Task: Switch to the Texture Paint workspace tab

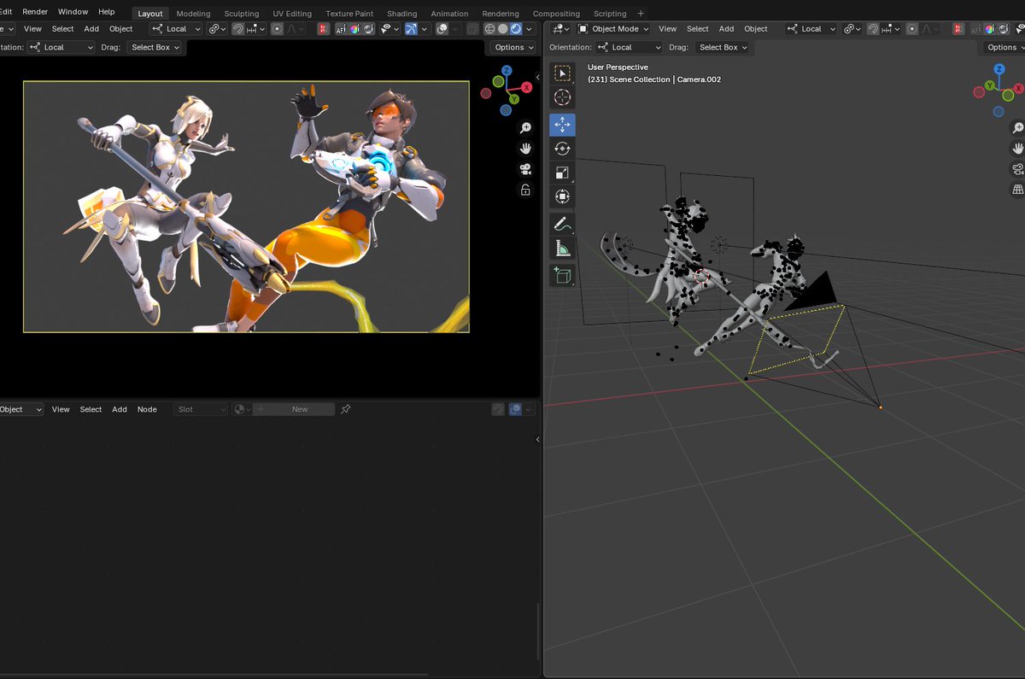Action: click(x=349, y=14)
